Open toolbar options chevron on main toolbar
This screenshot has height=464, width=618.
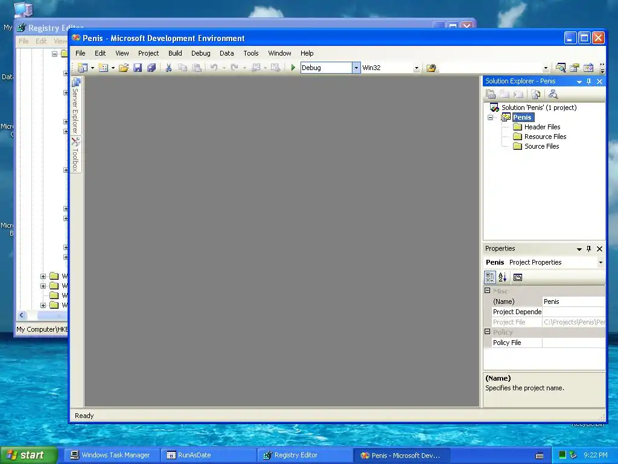click(602, 68)
